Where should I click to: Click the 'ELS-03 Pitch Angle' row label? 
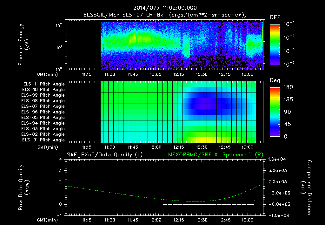[x=43, y=129]
